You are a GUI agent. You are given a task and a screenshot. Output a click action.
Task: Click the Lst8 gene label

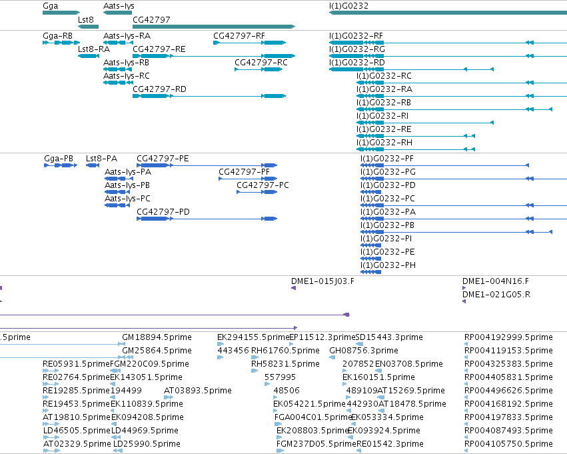tap(86, 20)
